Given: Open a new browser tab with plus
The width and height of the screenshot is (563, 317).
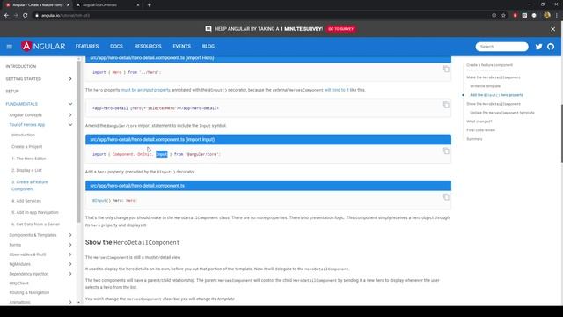Looking at the screenshot, I should pos(149,5).
